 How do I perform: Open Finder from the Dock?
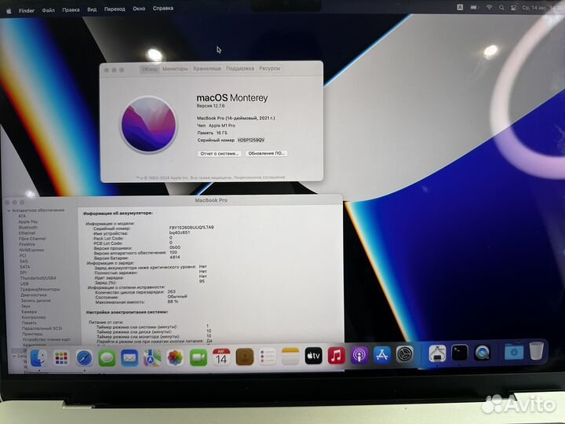[x=38, y=358]
